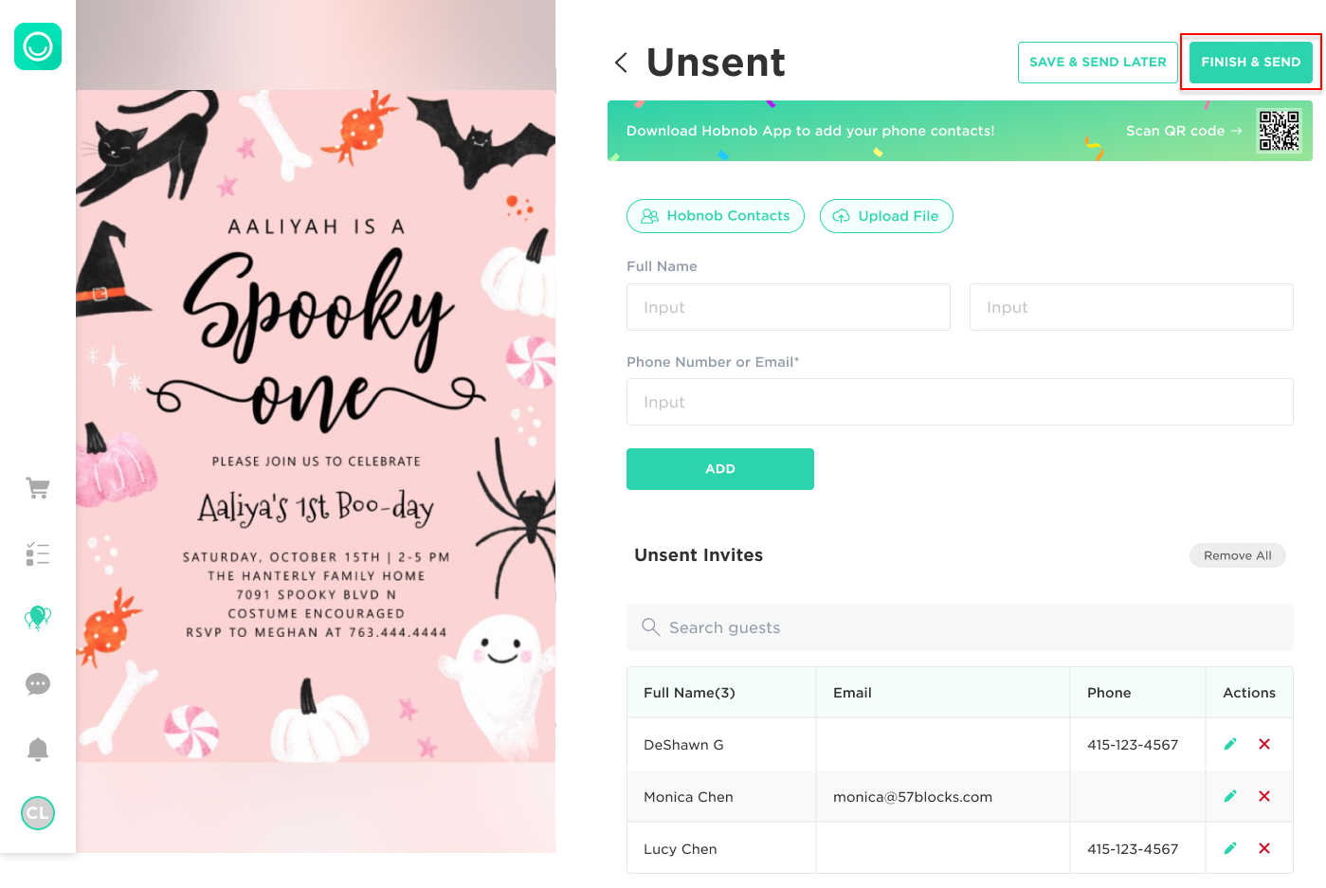Screen dimensions: 1326x888
Task: Click the Scan QR code link
Action: pos(1184,131)
